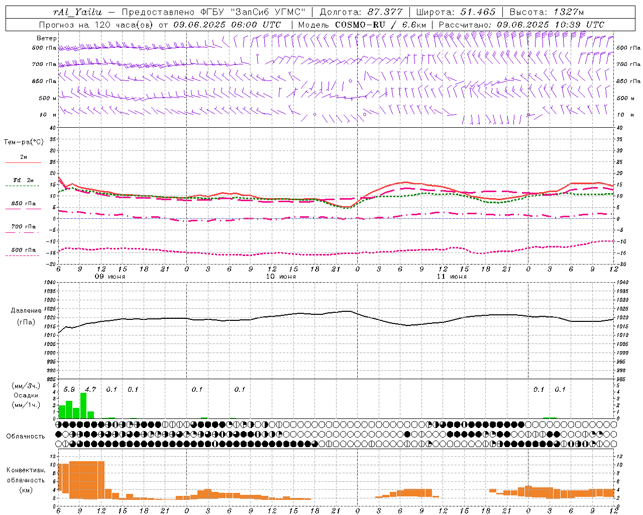Click the 'Давление' pressure label

26,311
